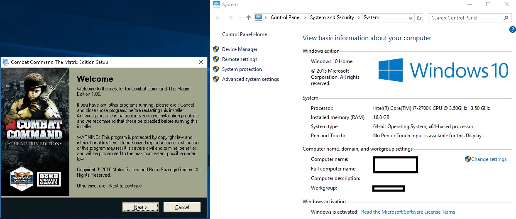
Task: Select System and Security in breadcrumb
Action: coord(332,17)
